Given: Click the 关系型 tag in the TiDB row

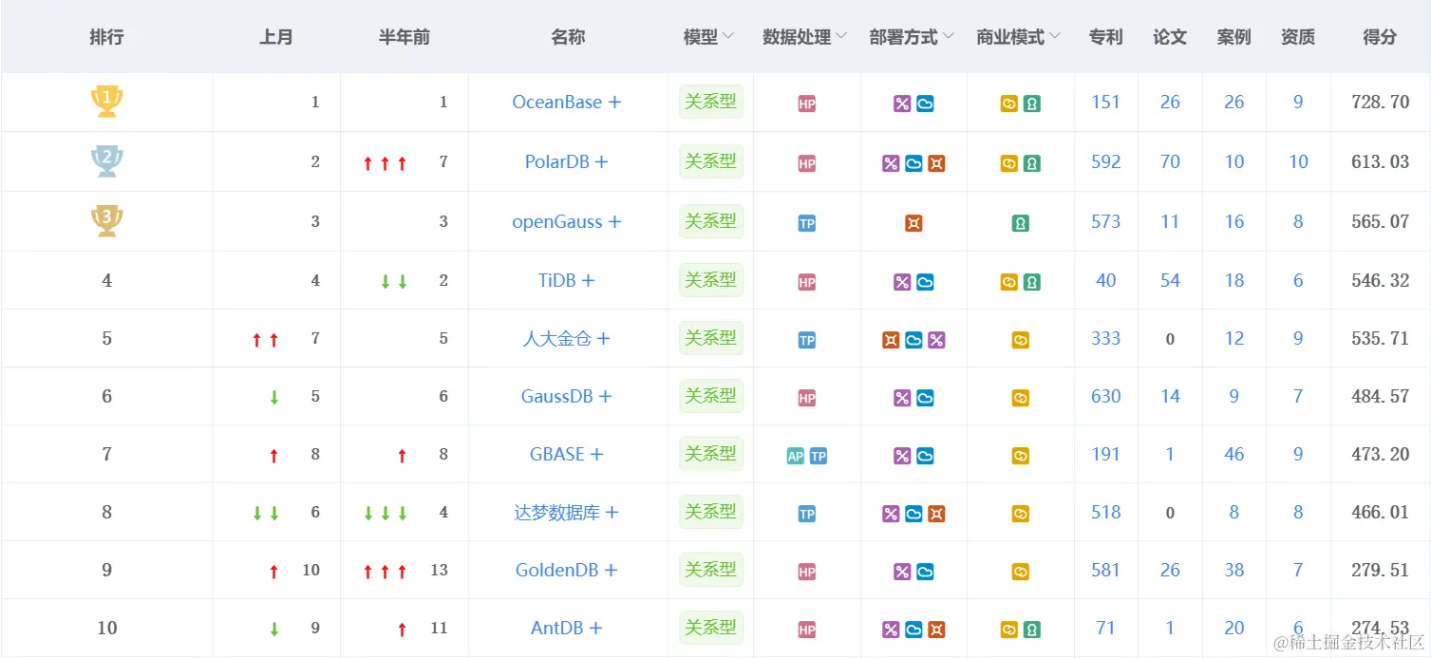Looking at the screenshot, I should click(x=711, y=280).
